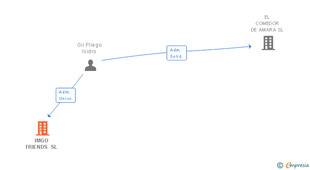The width and height of the screenshot is (310, 170).
Task: Click arrowhead pointing to IMGO FRIENDS
Action: click(49, 115)
